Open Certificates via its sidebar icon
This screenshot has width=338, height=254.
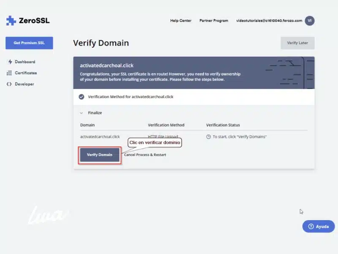click(x=9, y=73)
